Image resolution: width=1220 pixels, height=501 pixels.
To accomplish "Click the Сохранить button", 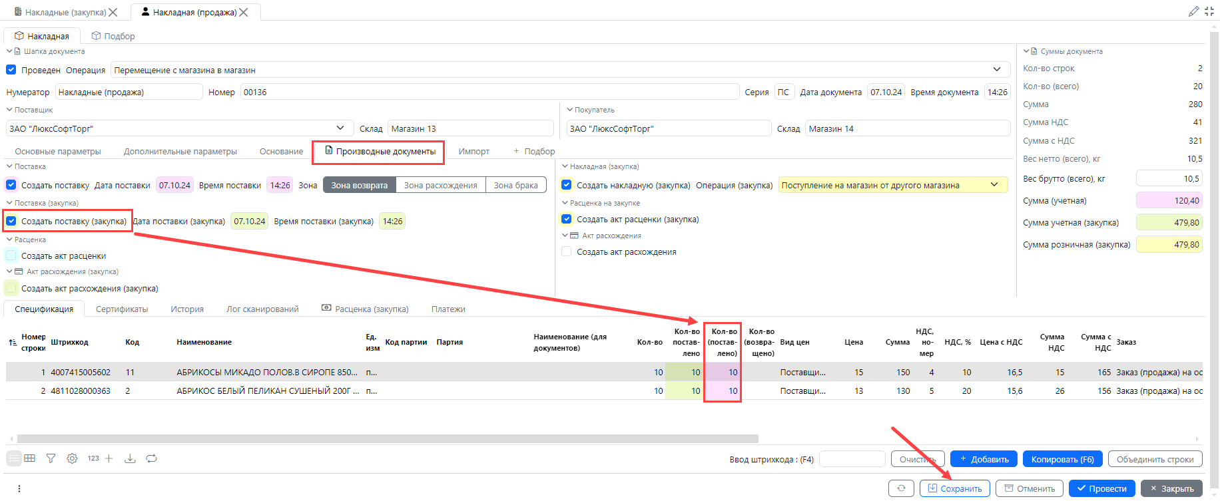I will [954, 488].
